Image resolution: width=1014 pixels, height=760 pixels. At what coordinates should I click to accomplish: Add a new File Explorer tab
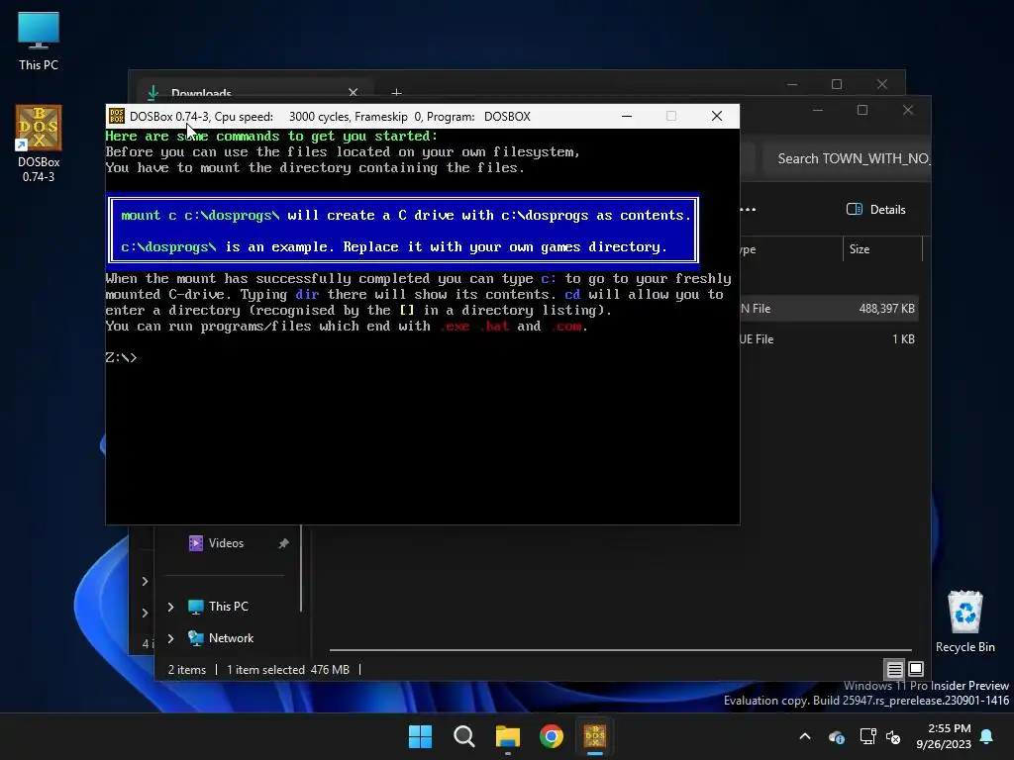[396, 93]
